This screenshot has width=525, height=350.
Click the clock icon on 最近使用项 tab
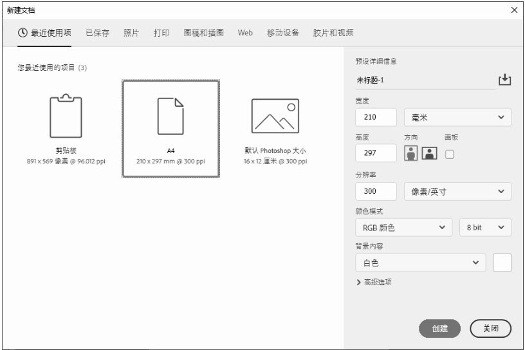tap(23, 33)
